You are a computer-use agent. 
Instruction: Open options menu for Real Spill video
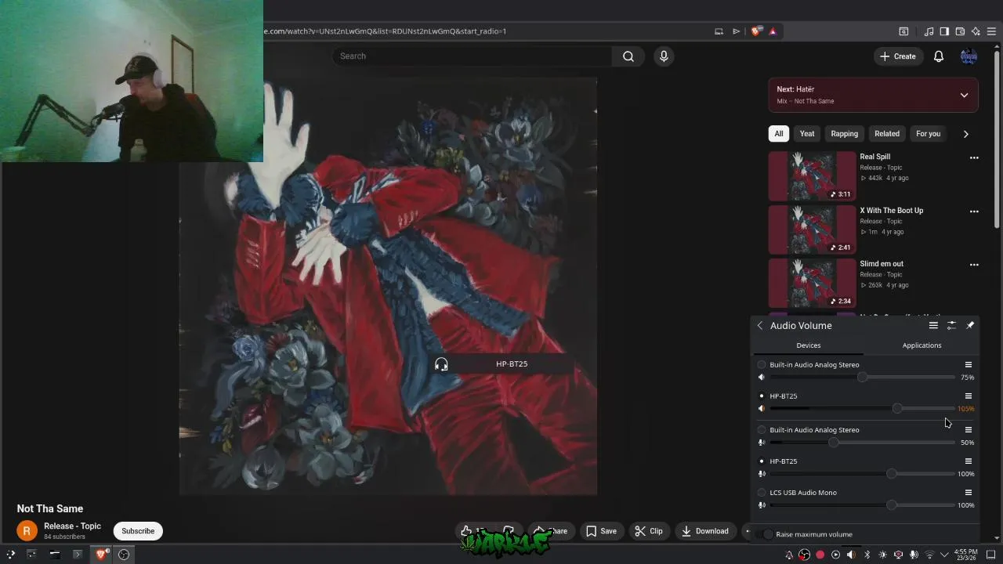click(x=974, y=157)
